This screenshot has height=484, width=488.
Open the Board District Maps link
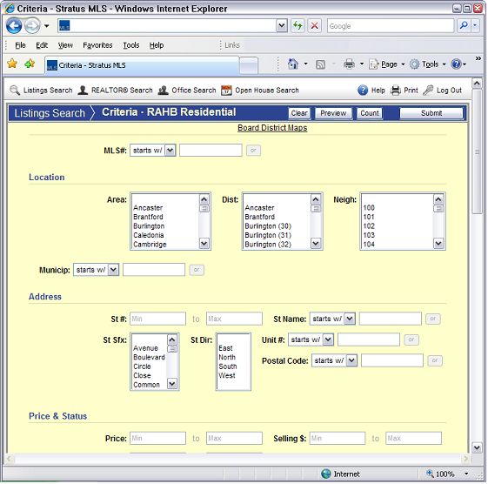point(272,128)
